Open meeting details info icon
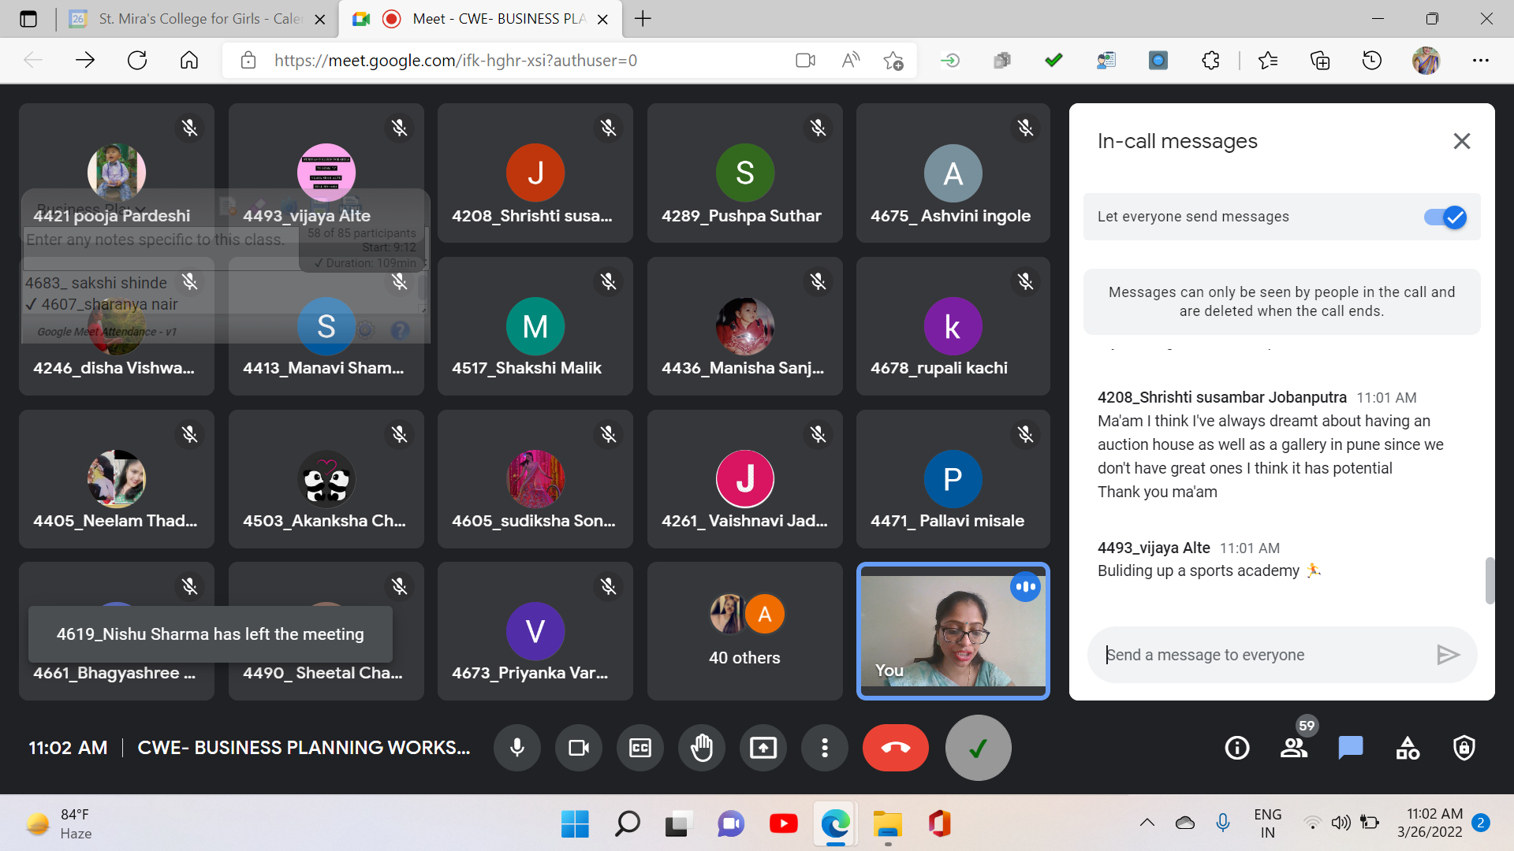This screenshot has width=1514, height=851. [x=1236, y=748]
